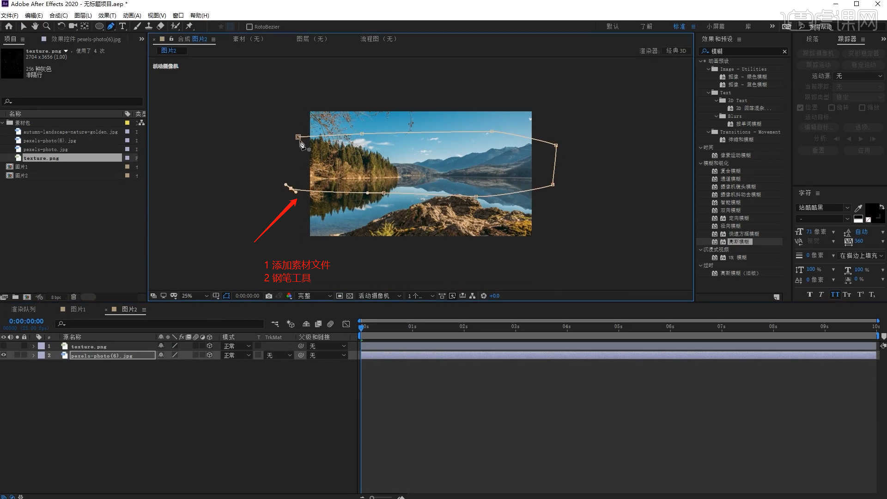Screen dimensions: 887x499
Task: Select the Puppet Pin tool
Action: click(x=189, y=26)
